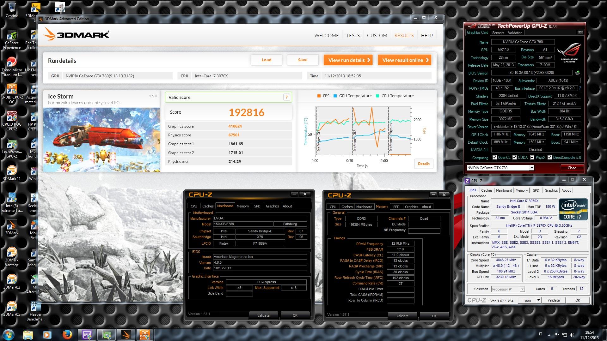The image size is (607, 341).
Task: Click the Ice Storm spaceship thumbnail
Action: coord(101,140)
